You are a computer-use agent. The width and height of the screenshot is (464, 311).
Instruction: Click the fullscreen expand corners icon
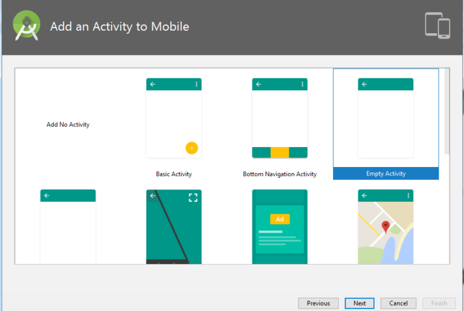(193, 198)
